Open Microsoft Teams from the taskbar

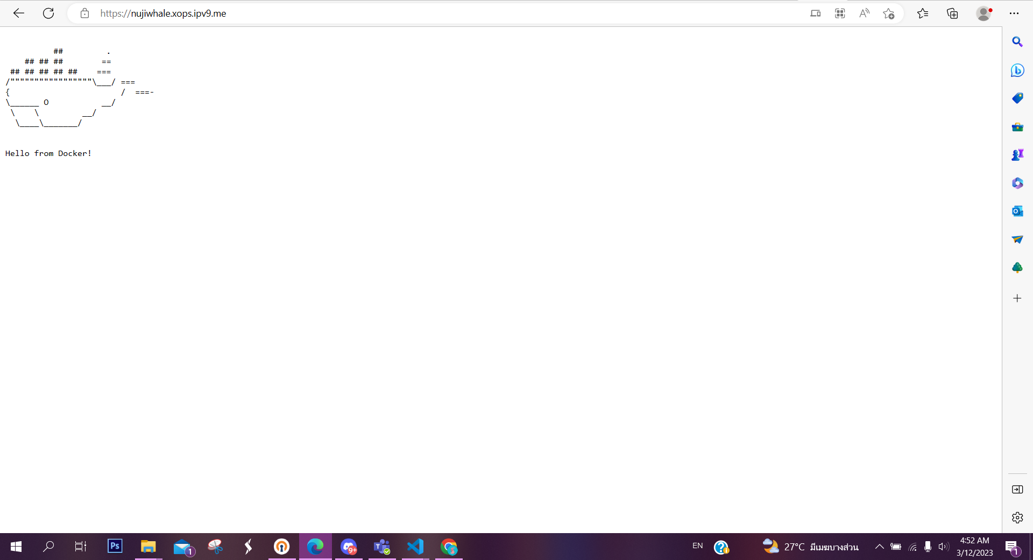(382, 547)
